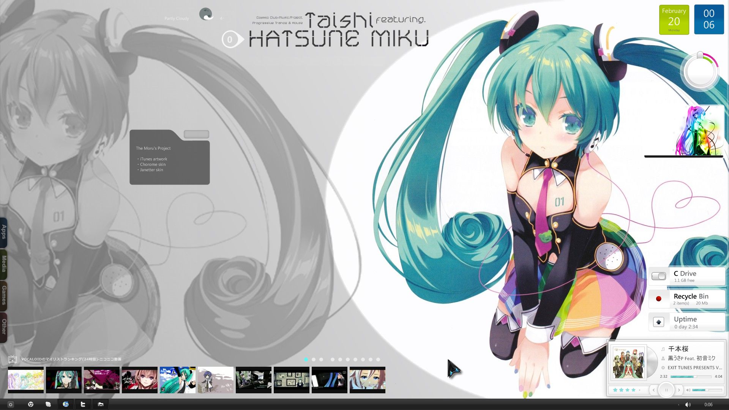Viewport: 729px width, 410px height.
Task: Open the blue-eyed closeup video thumbnail
Action: click(x=368, y=380)
